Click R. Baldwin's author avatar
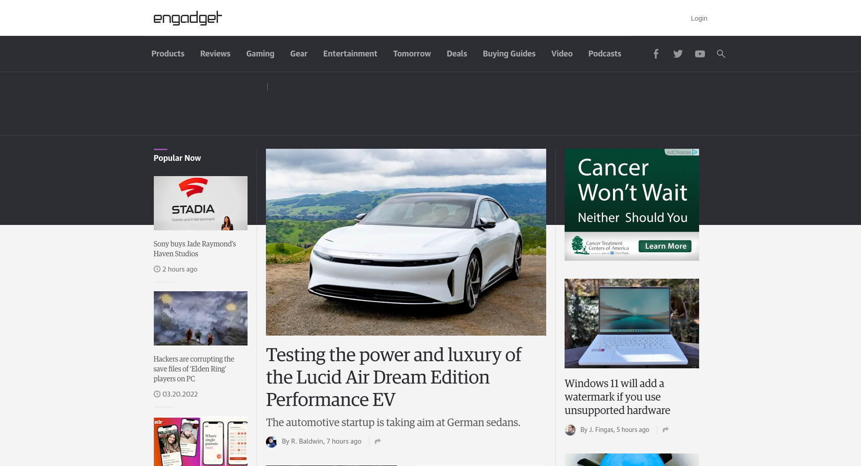Image resolution: width=861 pixels, height=466 pixels. (271, 442)
